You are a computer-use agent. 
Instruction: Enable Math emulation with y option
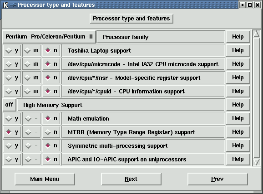coord(12,118)
